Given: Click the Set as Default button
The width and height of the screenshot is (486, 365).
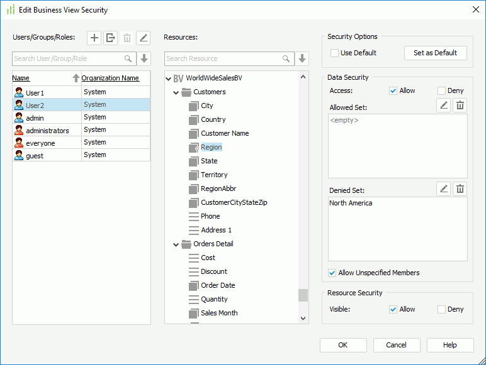Looking at the screenshot, I should point(435,53).
